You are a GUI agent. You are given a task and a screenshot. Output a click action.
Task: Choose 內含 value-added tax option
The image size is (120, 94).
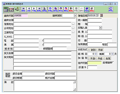click(x=96, y=58)
